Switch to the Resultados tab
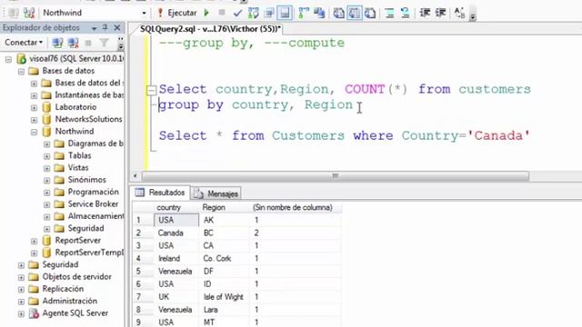The width and height of the screenshot is (582, 327). [x=161, y=193]
